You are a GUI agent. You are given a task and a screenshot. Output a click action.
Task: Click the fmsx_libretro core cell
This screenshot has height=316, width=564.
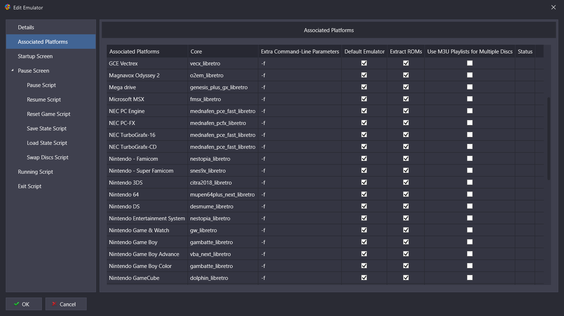click(223, 99)
